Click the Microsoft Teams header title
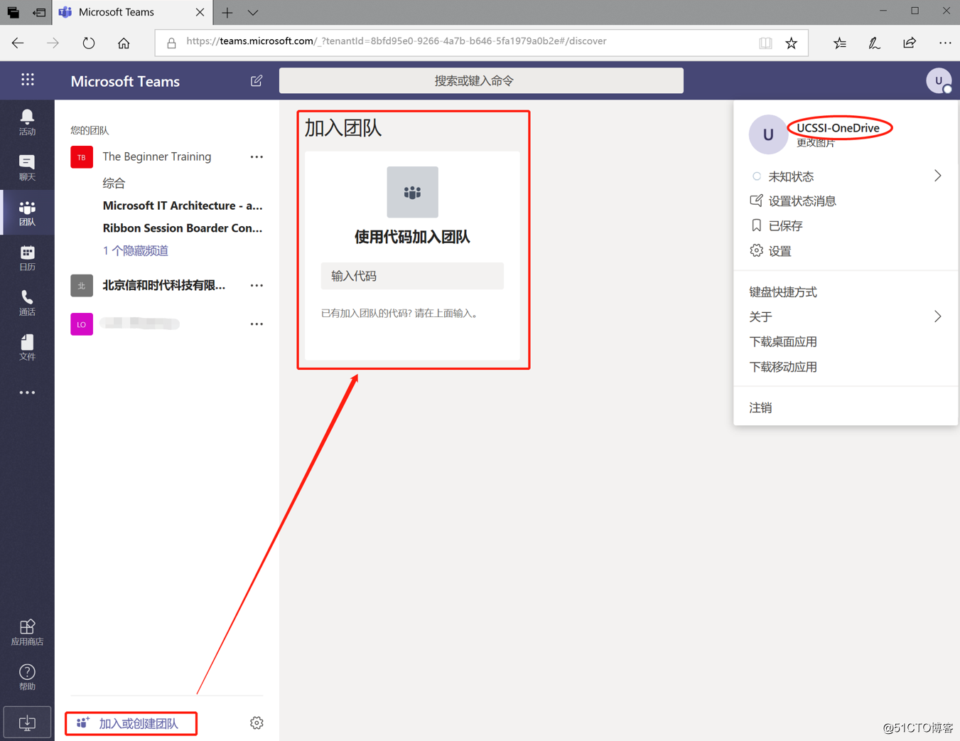 pos(125,82)
